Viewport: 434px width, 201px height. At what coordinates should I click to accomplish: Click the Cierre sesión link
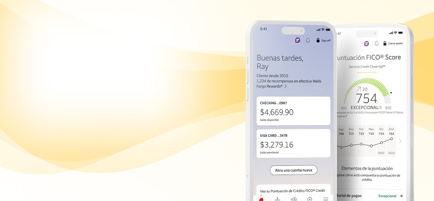tap(395, 43)
